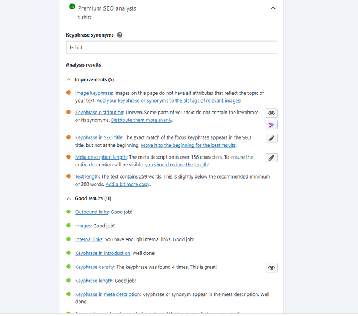Screen dimensions: 358x316
Task: Click pencil icon for Meta description length
Action: [x=271, y=158]
